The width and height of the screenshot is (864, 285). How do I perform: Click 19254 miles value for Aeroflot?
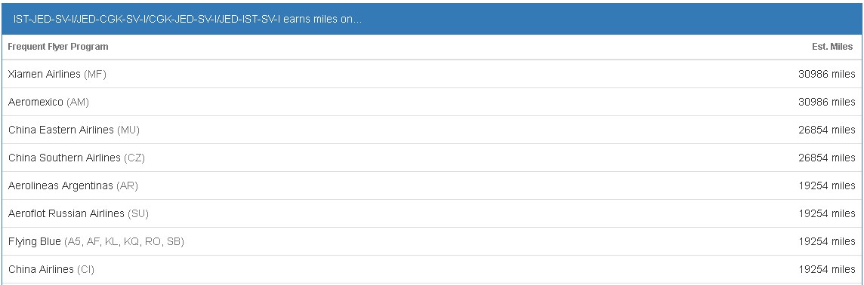[x=826, y=213]
